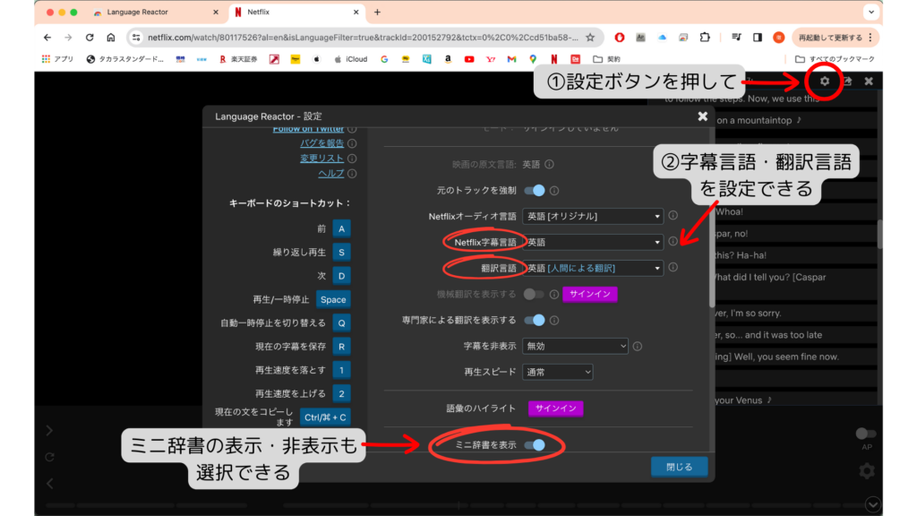
Task: Open Gmail bookmark icon
Action: [x=511, y=59]
